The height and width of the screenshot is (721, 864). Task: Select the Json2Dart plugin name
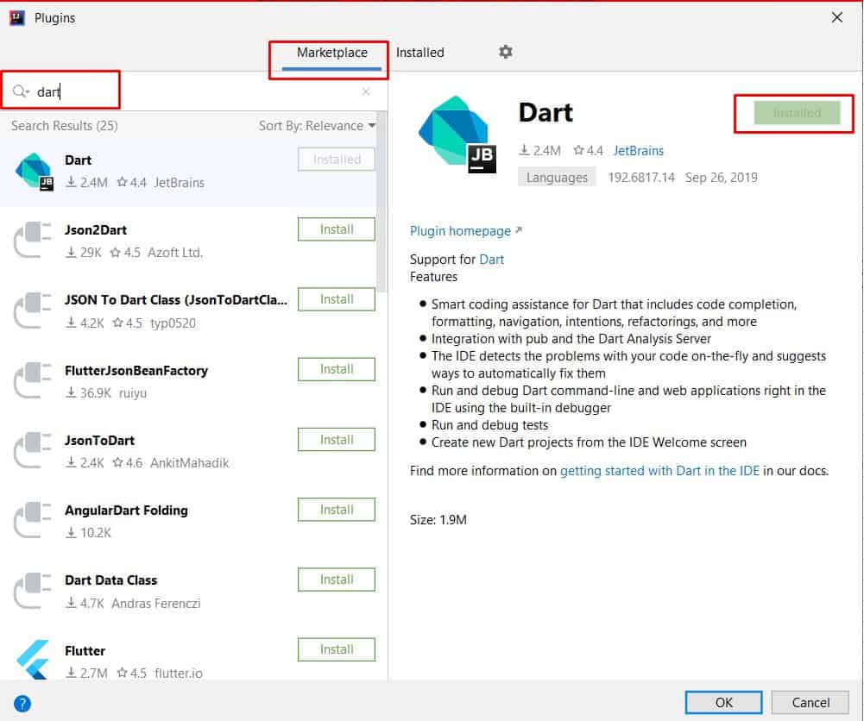tap(96, 230)
